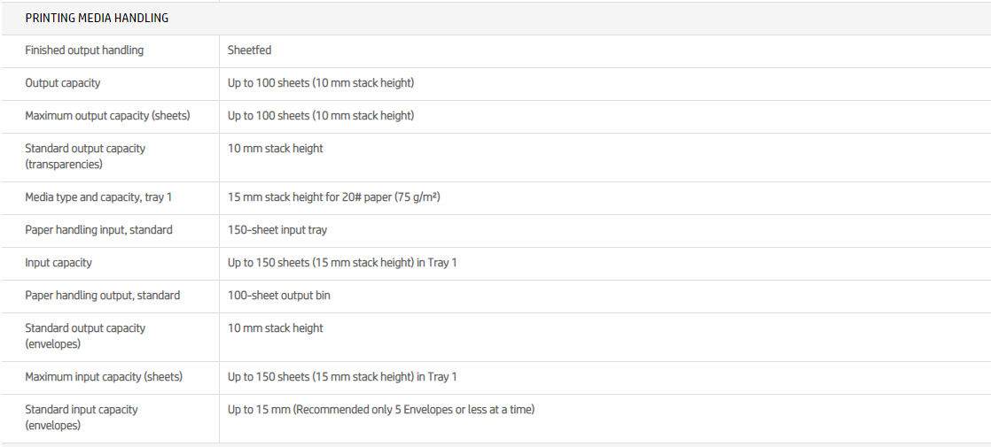Click Standard output capacity (transparencies) label

pyautogui.click(x=85, y=156)
